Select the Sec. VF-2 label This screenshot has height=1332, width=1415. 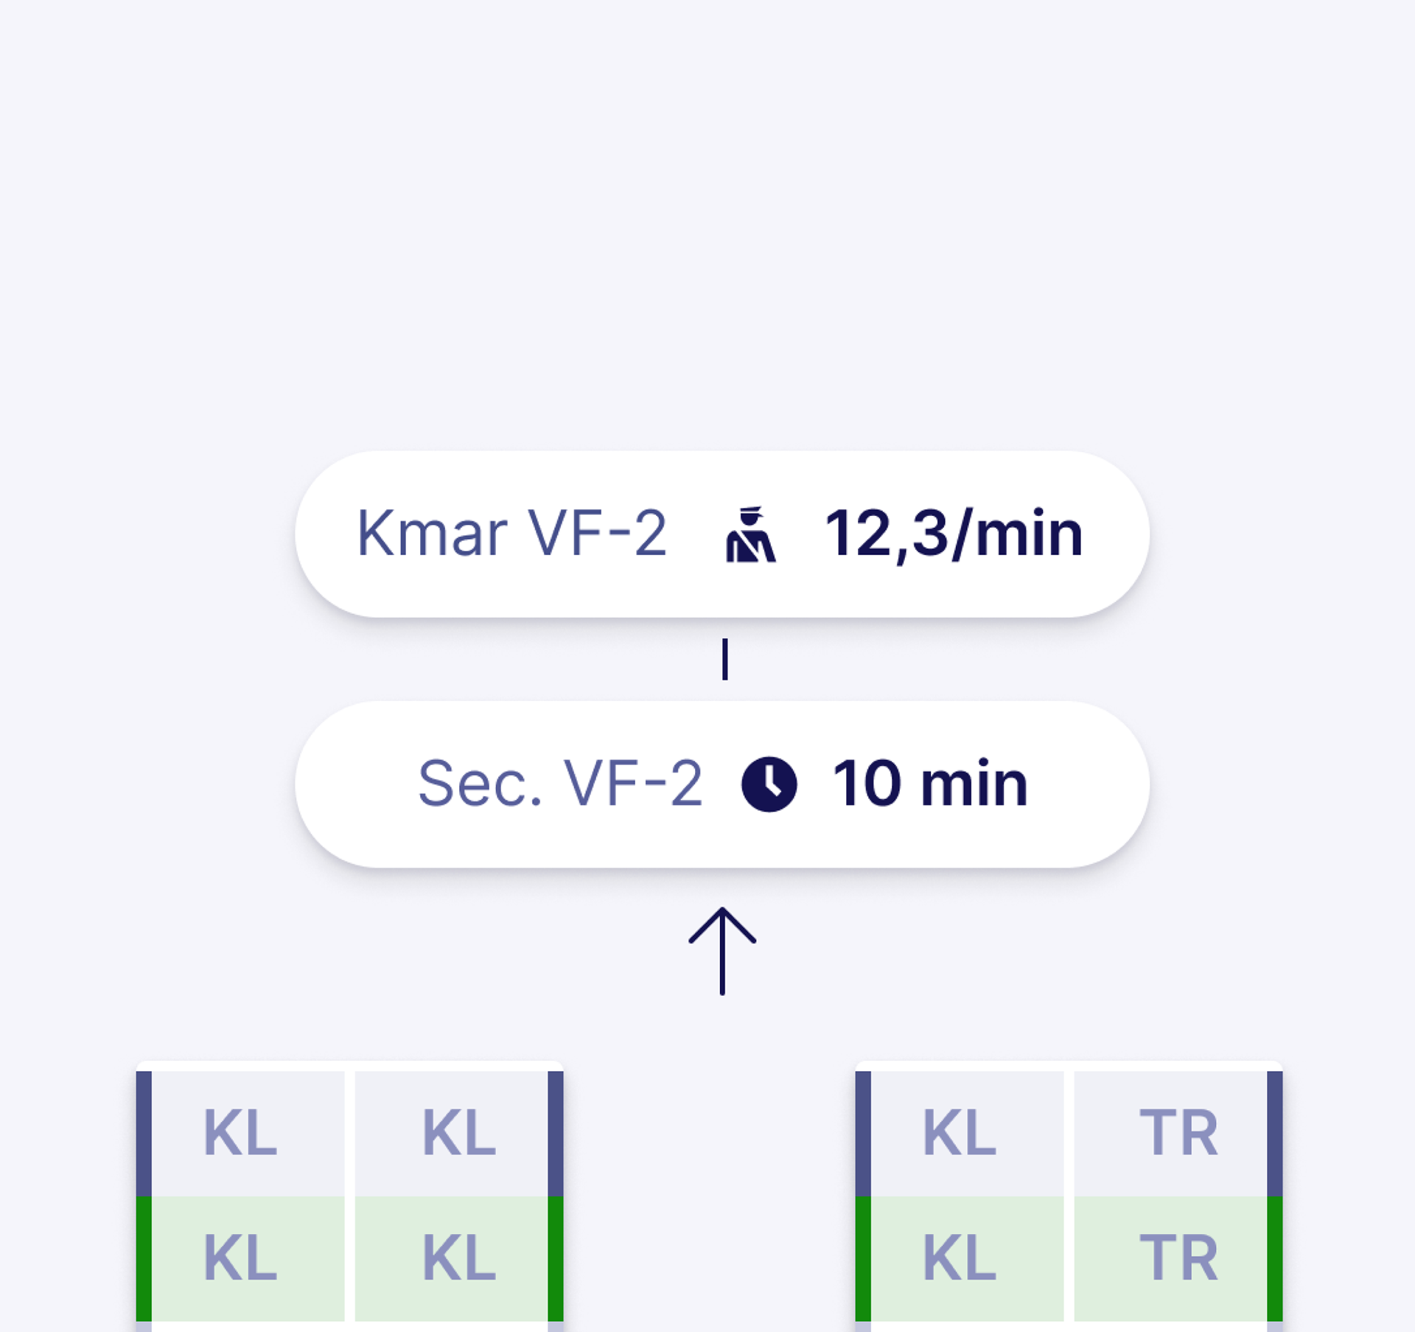point(559,784)
